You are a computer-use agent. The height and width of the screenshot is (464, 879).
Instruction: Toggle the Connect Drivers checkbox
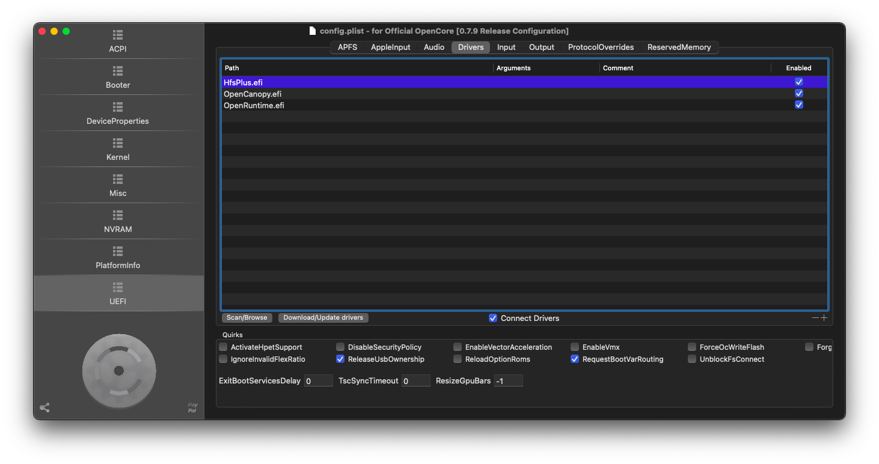tap(493, 318)
